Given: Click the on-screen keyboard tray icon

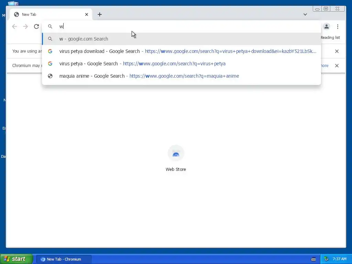Looking at the screenshot, I should 313,259.
